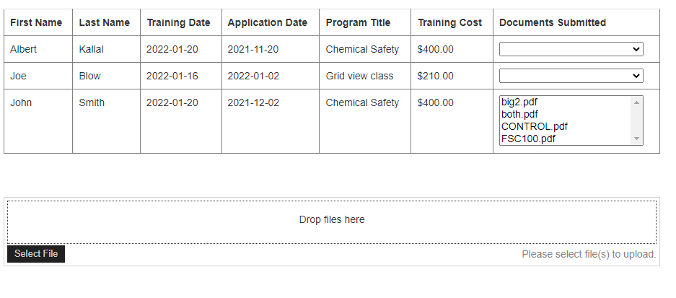
Task: Open Joe Blow's Documents Submitted dropdown
Action: tap(571, 76)
